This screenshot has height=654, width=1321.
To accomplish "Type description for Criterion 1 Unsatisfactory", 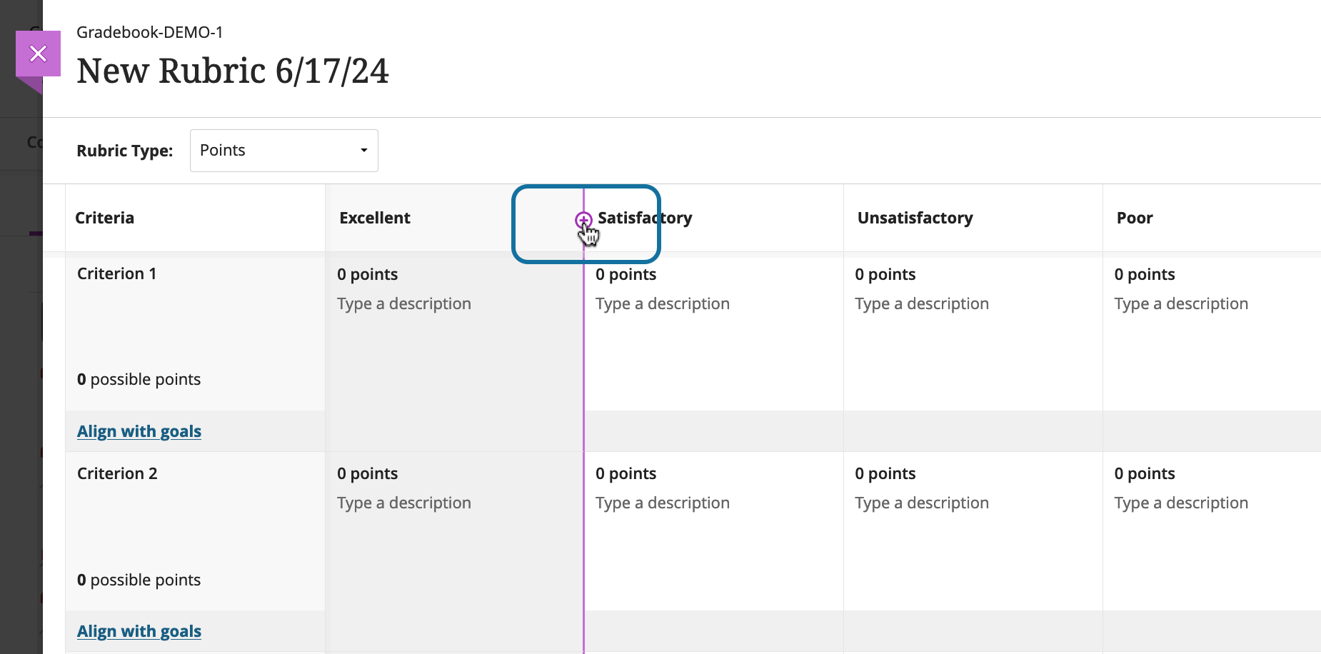I will coord(922,304).
